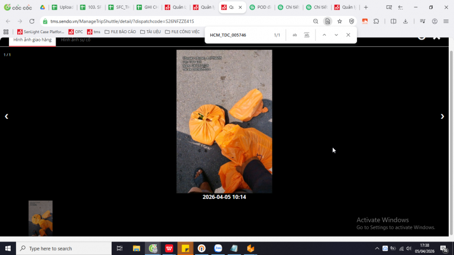454x255 pixels.
Task: Click the taskbar search box
Action: pos(64,248)
